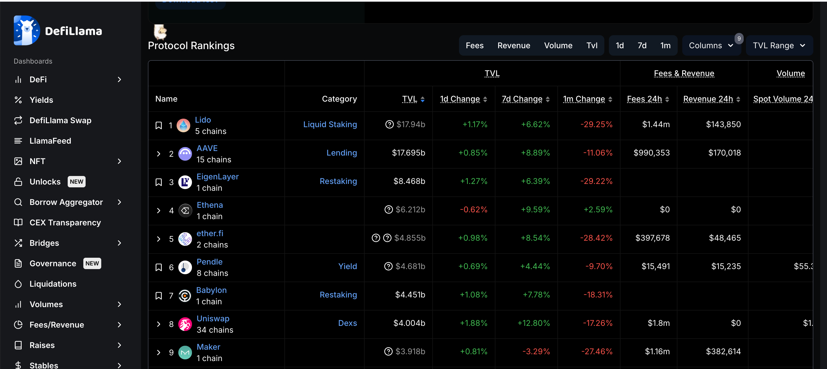Click the Raises book icon
Image resolution: width=827 pixels, height=369 pixels.
coord(18,345)
